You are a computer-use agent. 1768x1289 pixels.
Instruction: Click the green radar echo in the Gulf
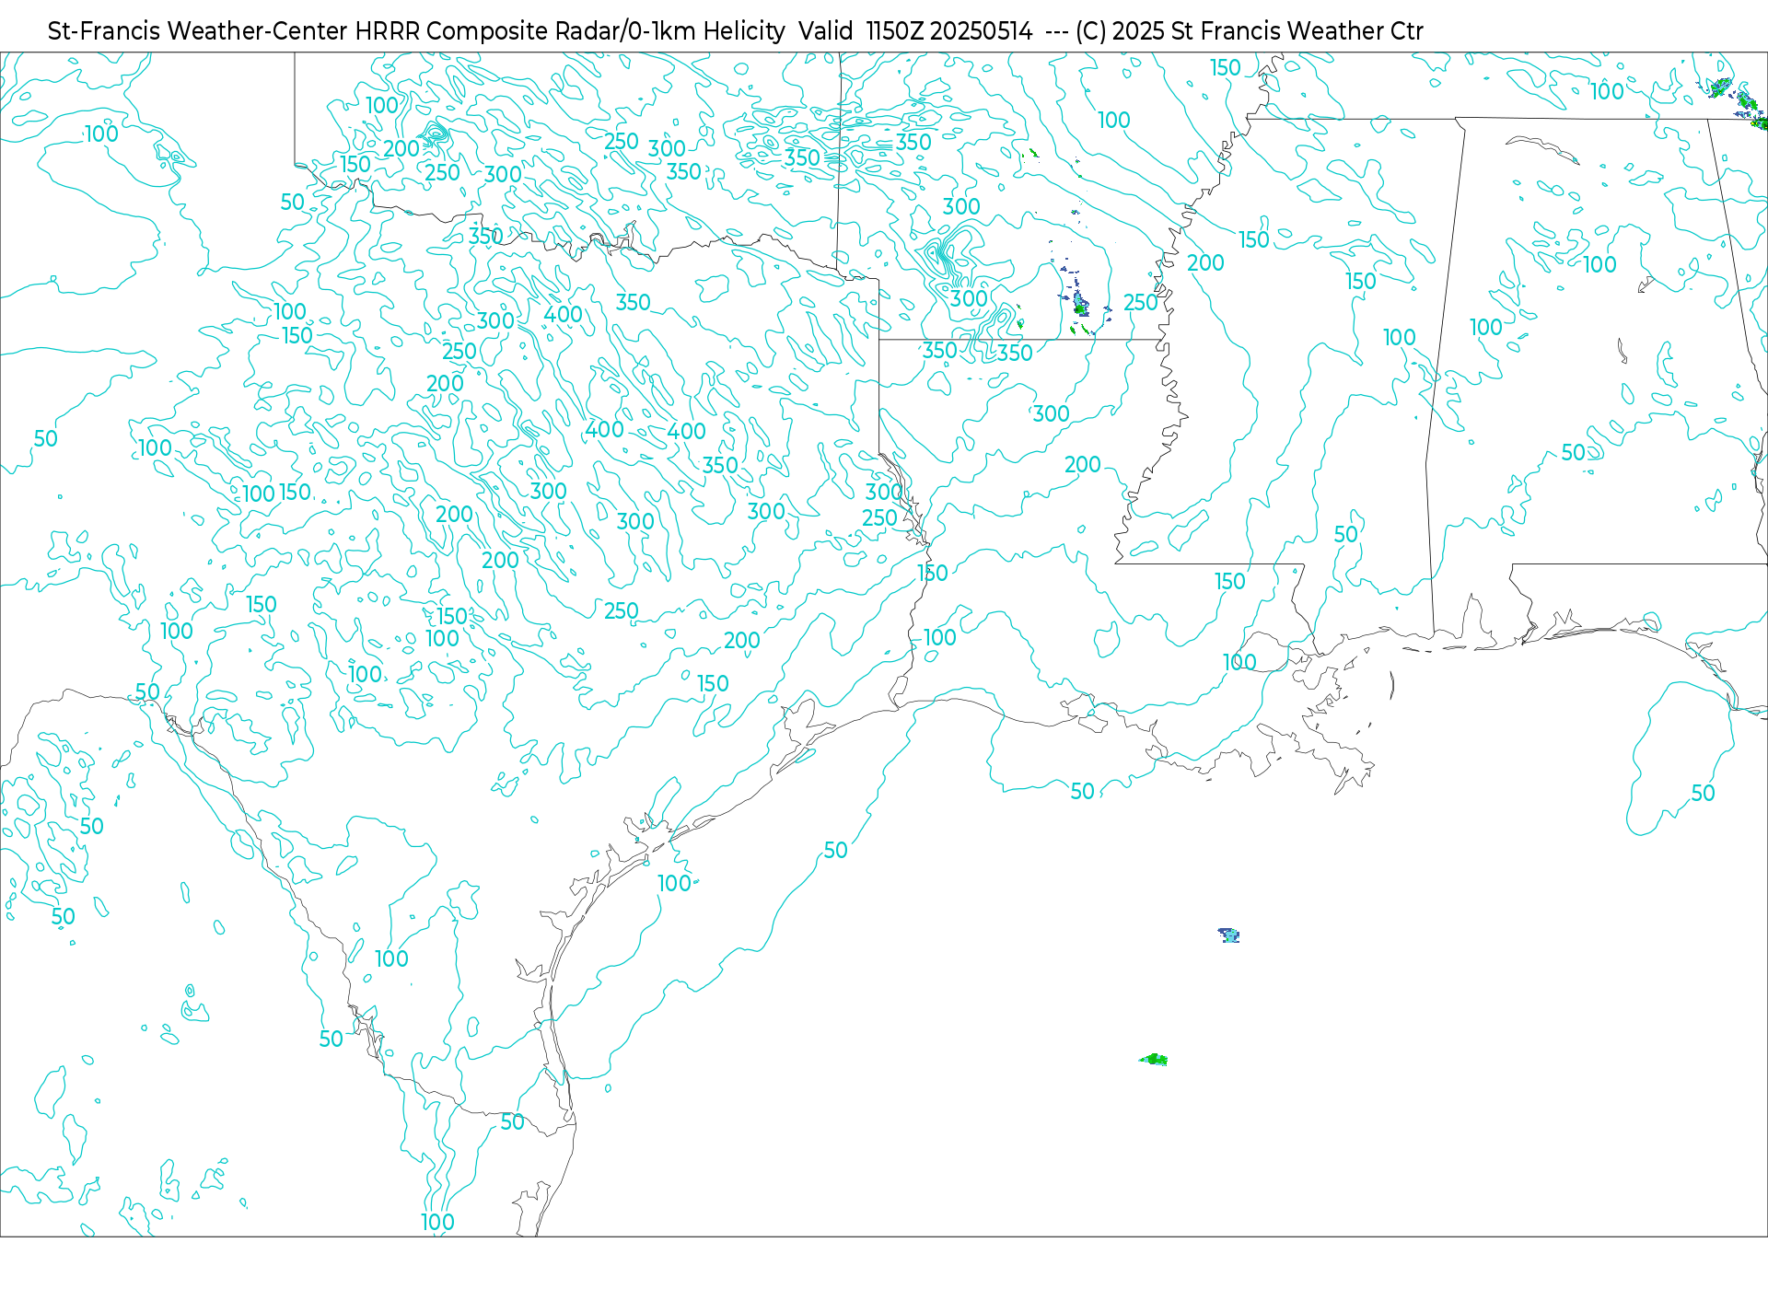[1154, 1060]
